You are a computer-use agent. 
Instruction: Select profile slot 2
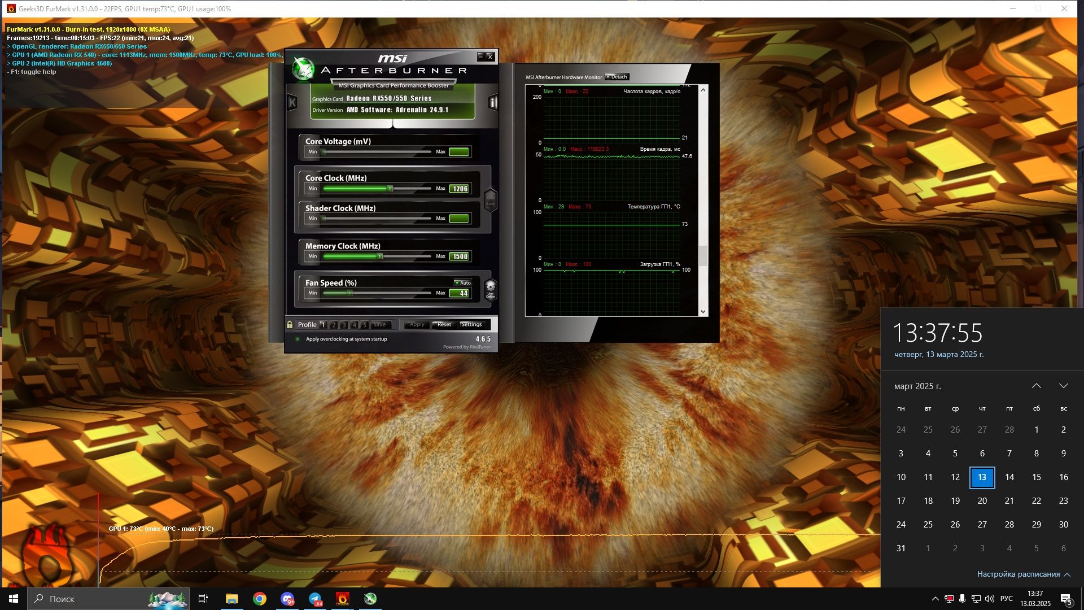pyautogui.click(x=334, y=325)
